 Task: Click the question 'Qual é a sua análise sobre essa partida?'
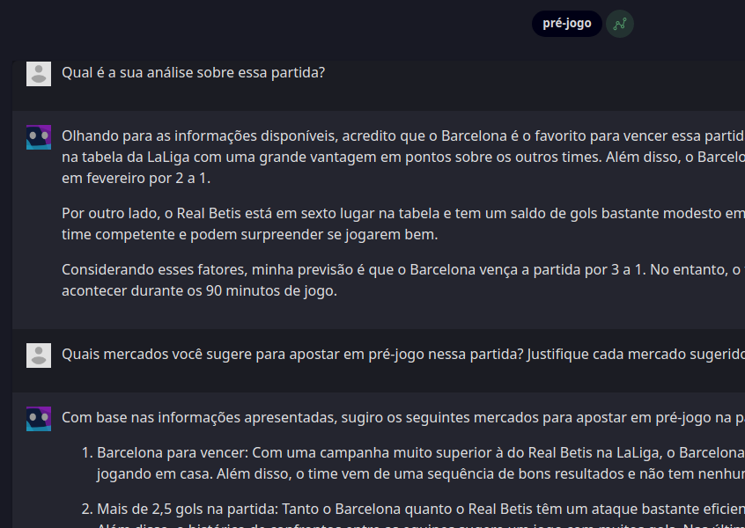(x=193, y=72)
